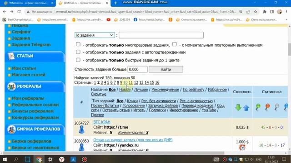Click the gray pin statistics icon

point(277,107)
